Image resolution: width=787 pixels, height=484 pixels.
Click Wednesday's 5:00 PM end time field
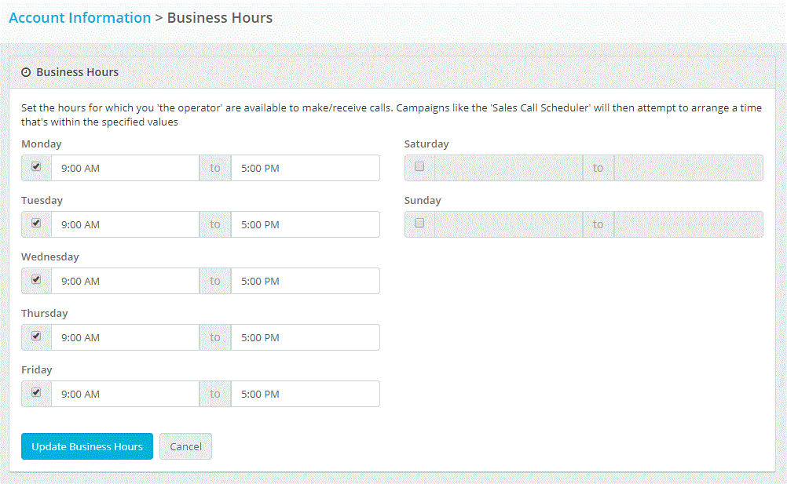(305, 281)
